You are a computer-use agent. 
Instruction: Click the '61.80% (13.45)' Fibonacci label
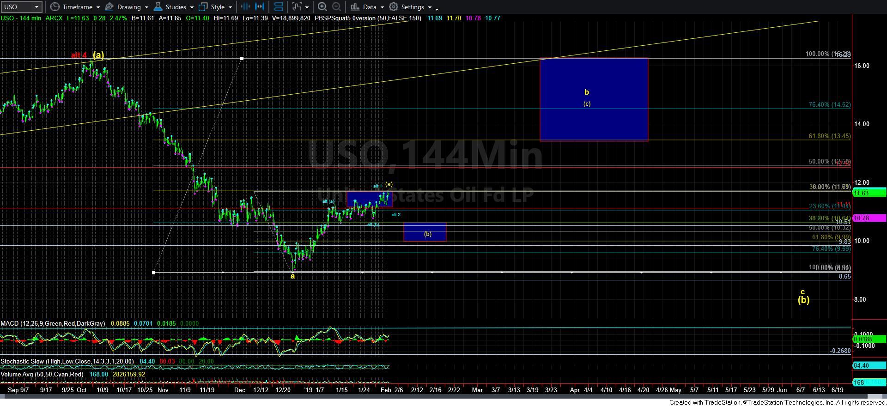coord(830,136)
